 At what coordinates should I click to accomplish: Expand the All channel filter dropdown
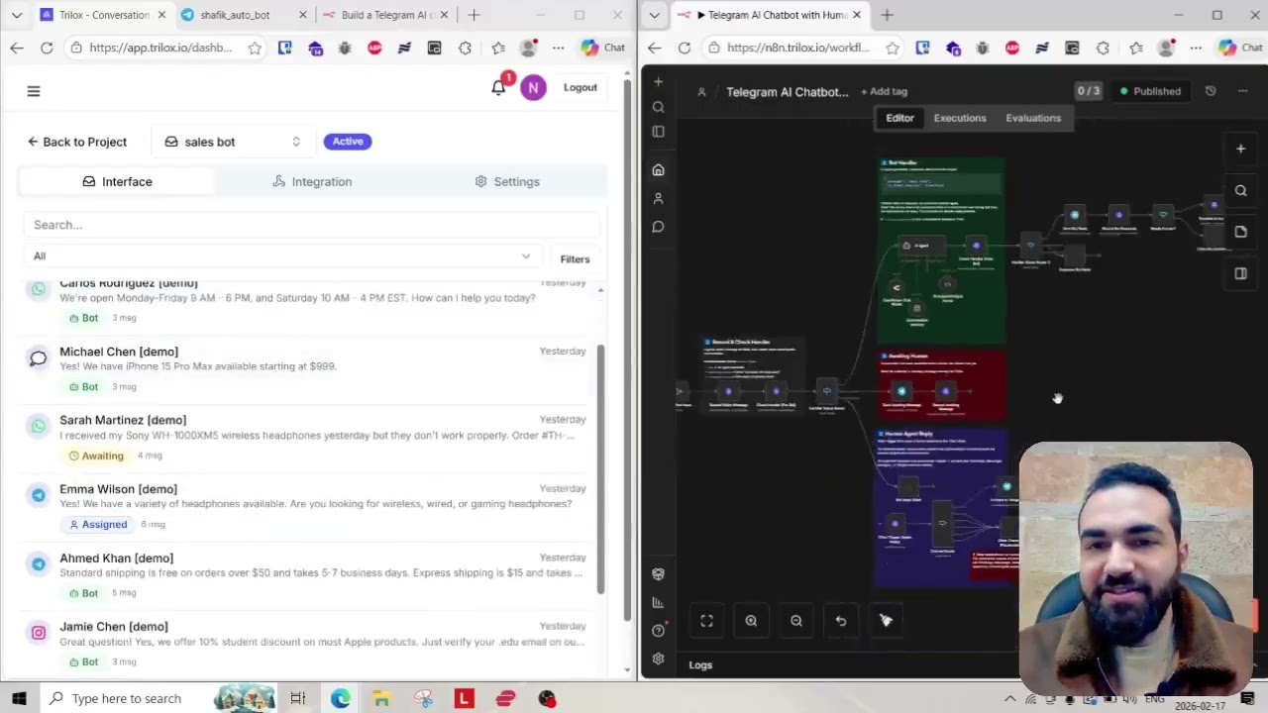click(282, 255)
